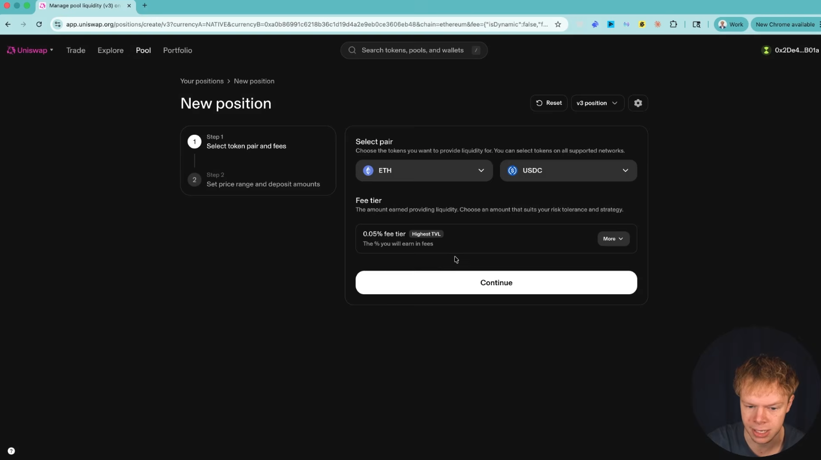
Task: Open the tab search icon in toolbar
Action: point(696,24)
